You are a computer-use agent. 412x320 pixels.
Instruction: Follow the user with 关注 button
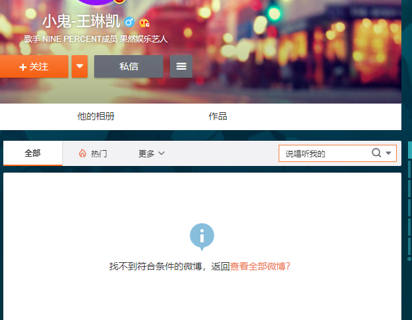[x=34, y=66]
